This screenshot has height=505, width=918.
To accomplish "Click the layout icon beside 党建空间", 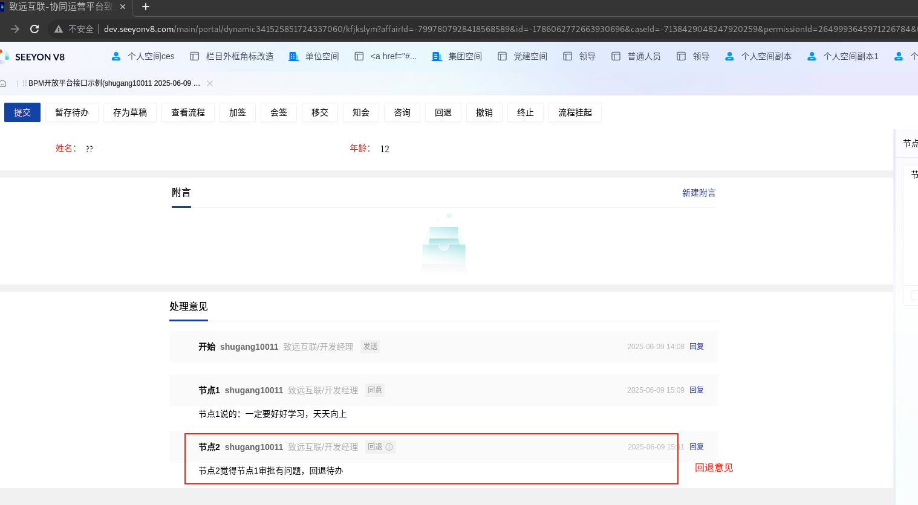I will coord(502,56).
